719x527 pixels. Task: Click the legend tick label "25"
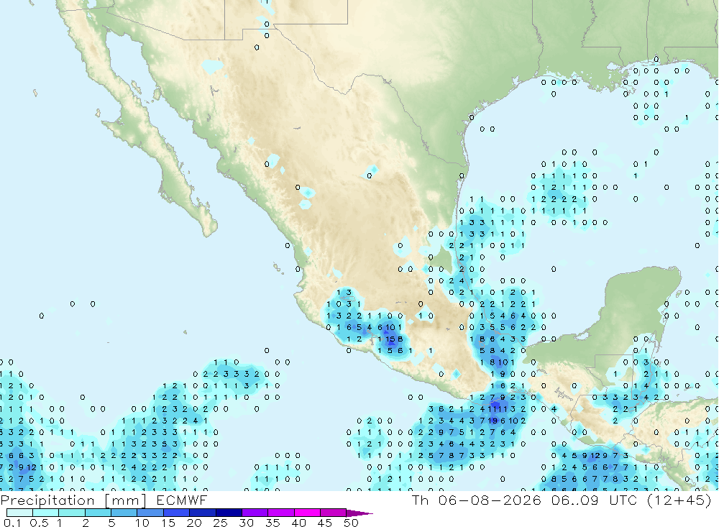point(220,523)
